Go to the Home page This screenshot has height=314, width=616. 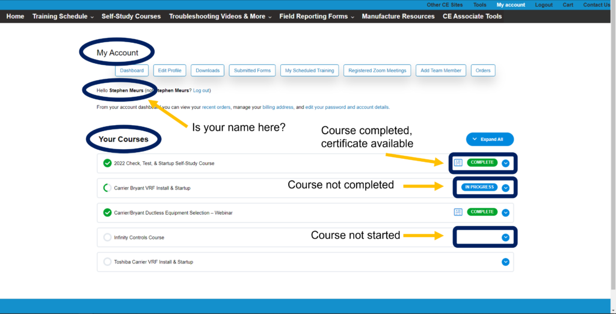pyautogui.click(x=15, y=16)
